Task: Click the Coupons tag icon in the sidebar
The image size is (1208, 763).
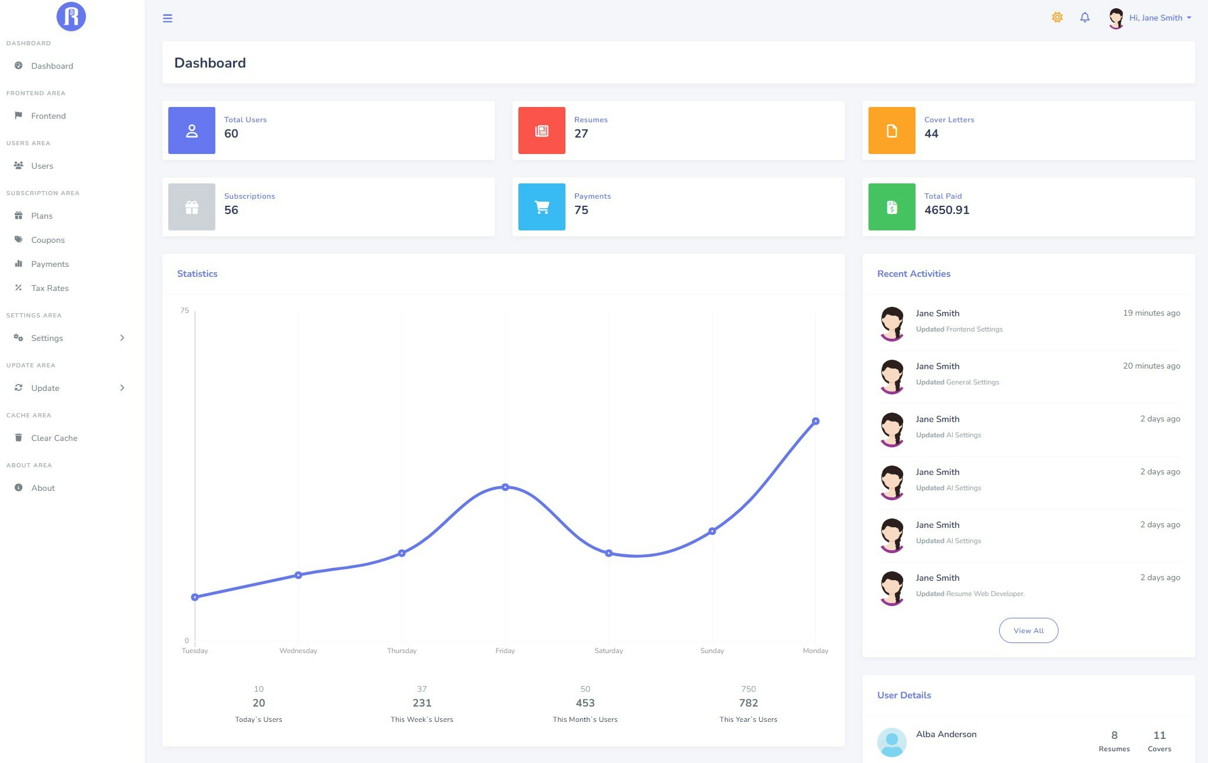Action: click(18, 239)
